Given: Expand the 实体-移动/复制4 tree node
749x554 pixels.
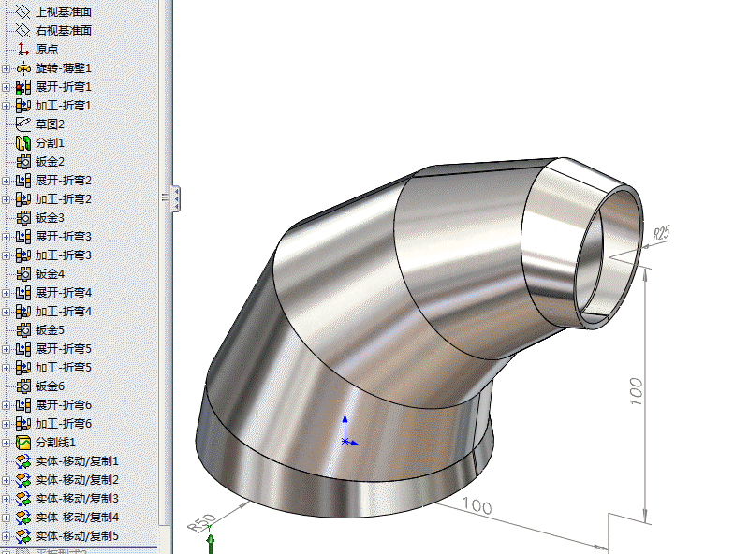Looking at the screenshot, I should (x=6, y=518).
